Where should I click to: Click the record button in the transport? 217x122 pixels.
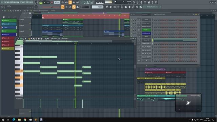52,2
